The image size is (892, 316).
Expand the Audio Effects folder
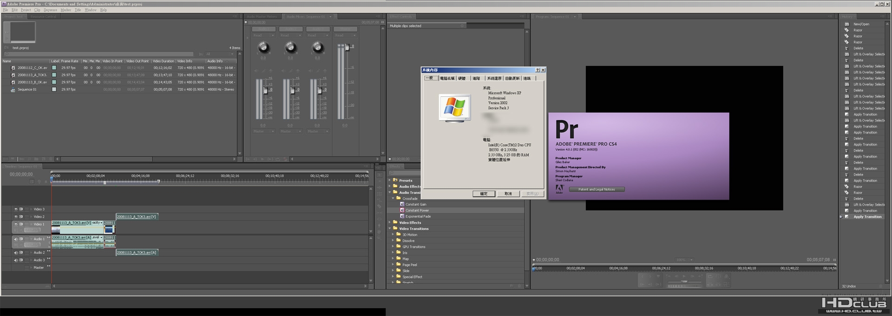click(390, 186)
